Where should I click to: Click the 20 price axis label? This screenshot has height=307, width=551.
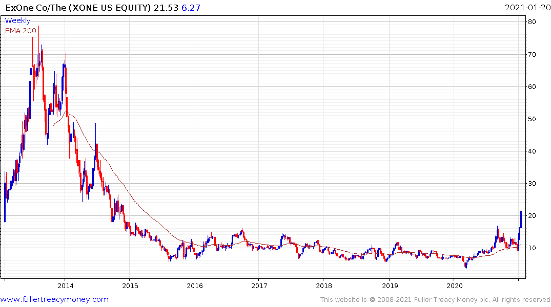pos(532,216)
